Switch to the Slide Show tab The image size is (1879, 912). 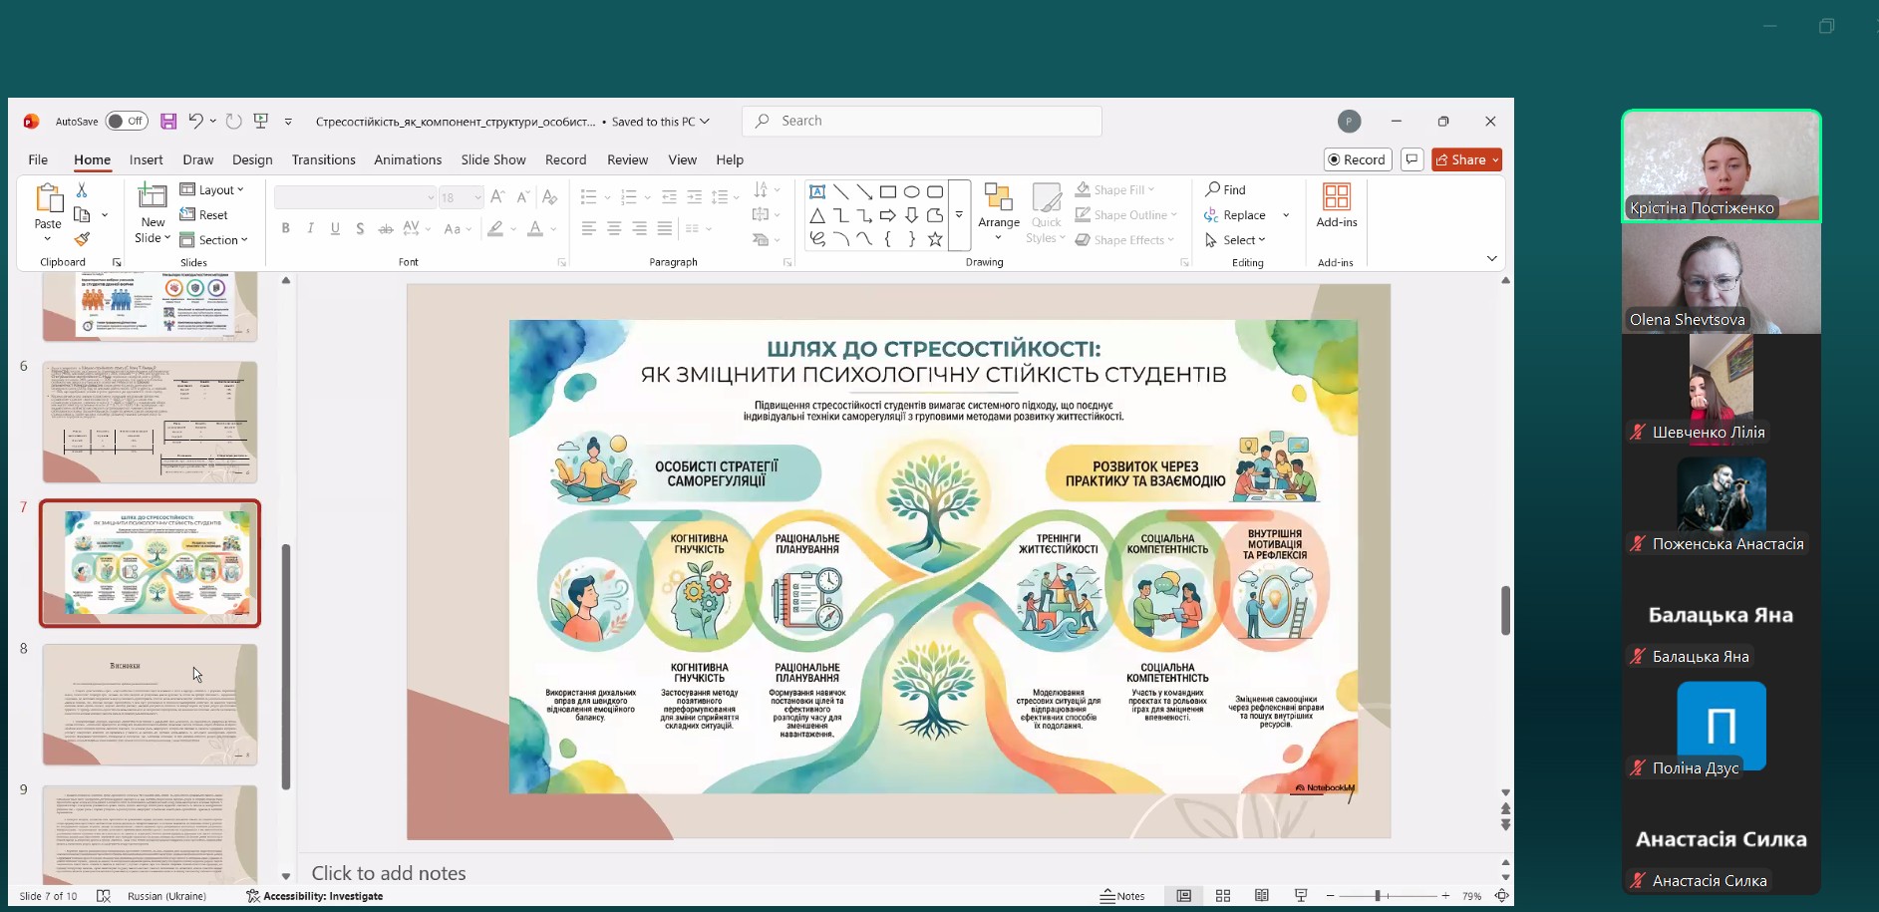pos(492,159)
